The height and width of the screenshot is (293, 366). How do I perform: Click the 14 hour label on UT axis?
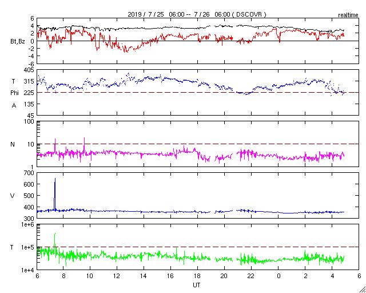(x=144, y=276)
